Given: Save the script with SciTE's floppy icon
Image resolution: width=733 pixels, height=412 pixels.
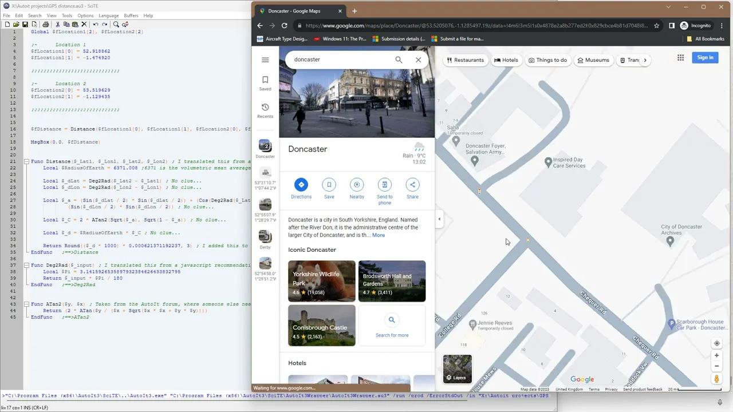Looking at the screenshot, I should pos(25,25).
